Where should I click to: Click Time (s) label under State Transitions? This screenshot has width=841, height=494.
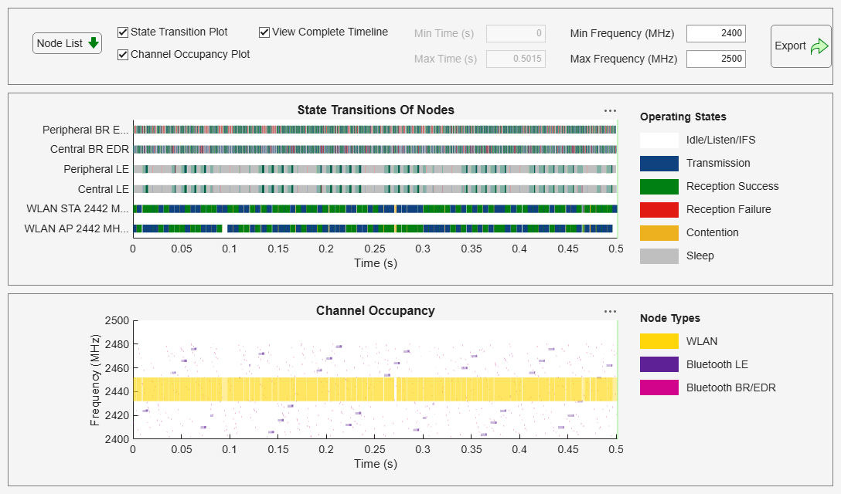[x=376, y=263]
